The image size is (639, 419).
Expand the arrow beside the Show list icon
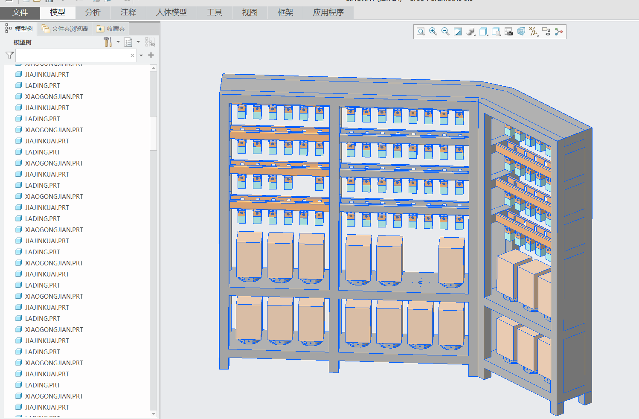tap(138, 42)
